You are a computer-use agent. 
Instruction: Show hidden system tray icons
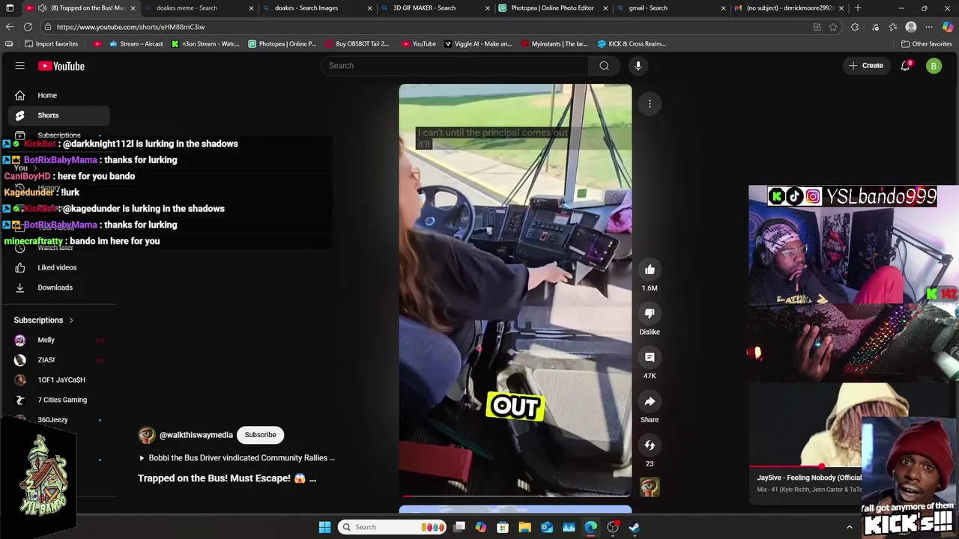[x=849, y=527]
